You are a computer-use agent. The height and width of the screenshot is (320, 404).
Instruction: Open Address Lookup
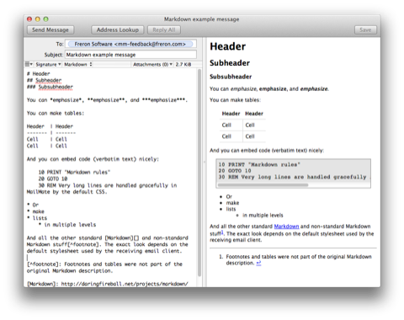(118, 29)
